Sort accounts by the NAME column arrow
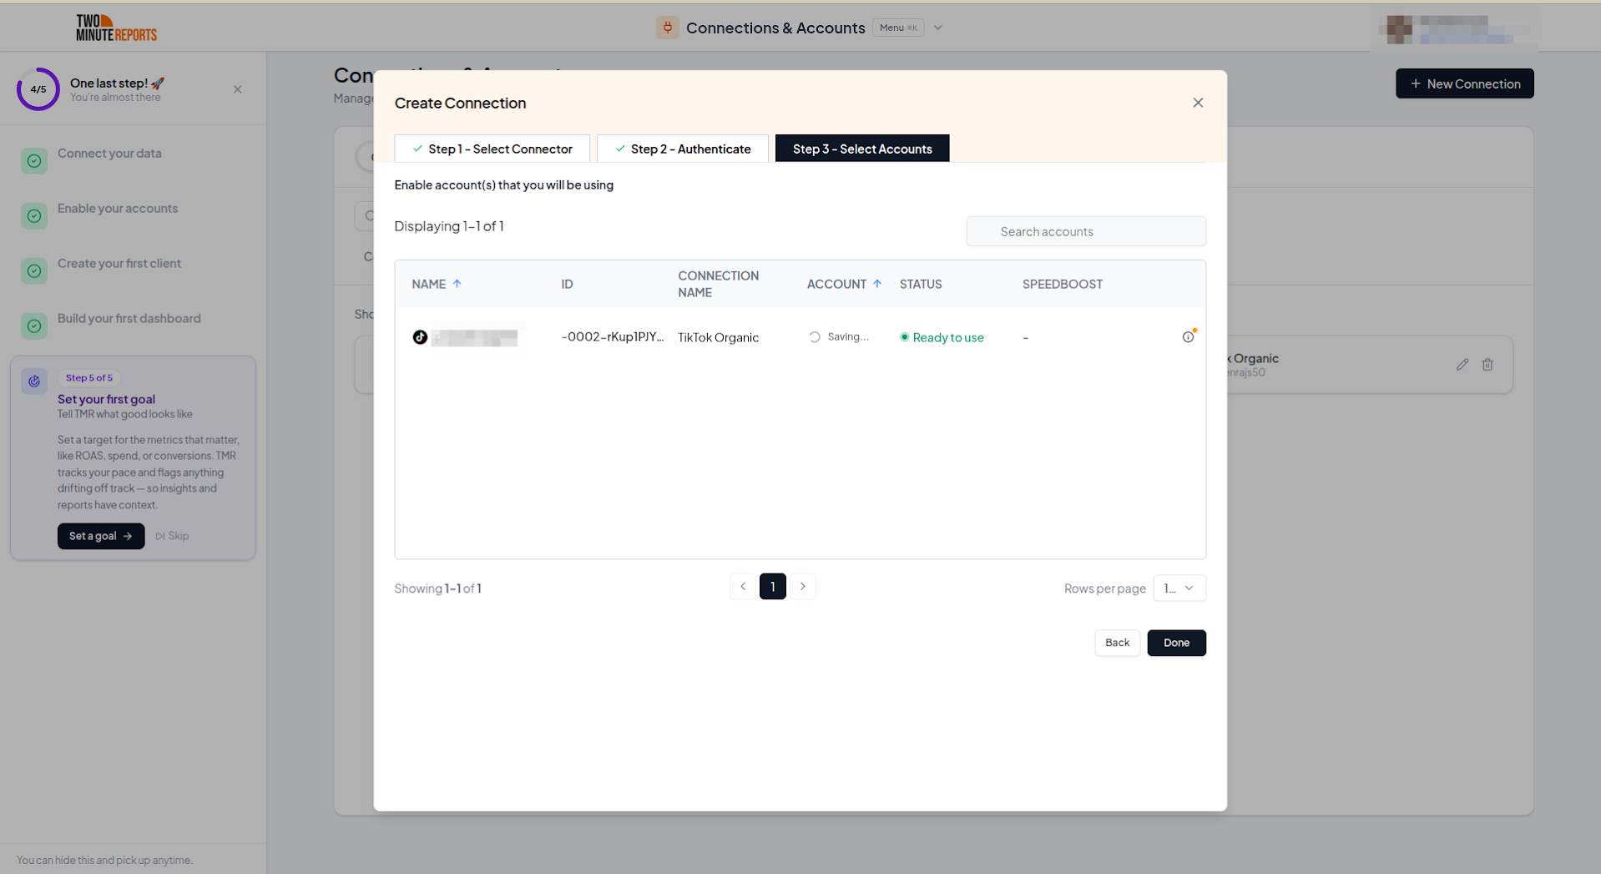Viewport: 1601px width, 874px height. click(457, 284)
